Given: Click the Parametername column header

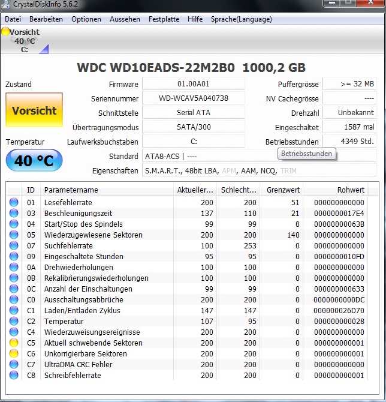Looking at the screenshot, I should click(x=71, y=190).
